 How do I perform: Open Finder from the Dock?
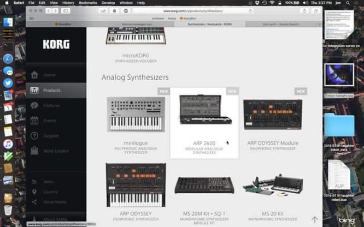click(x=8, y=22)
